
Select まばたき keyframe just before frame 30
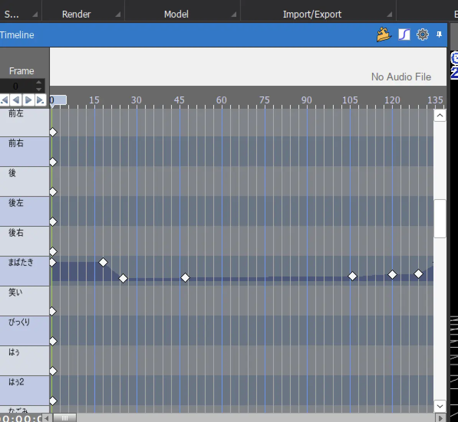coord(123,278)
